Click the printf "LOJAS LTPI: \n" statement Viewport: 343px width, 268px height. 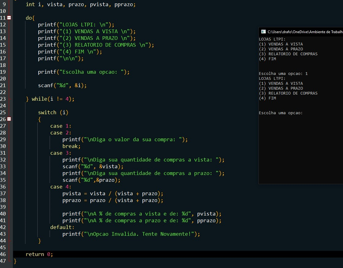pos(76,25)
